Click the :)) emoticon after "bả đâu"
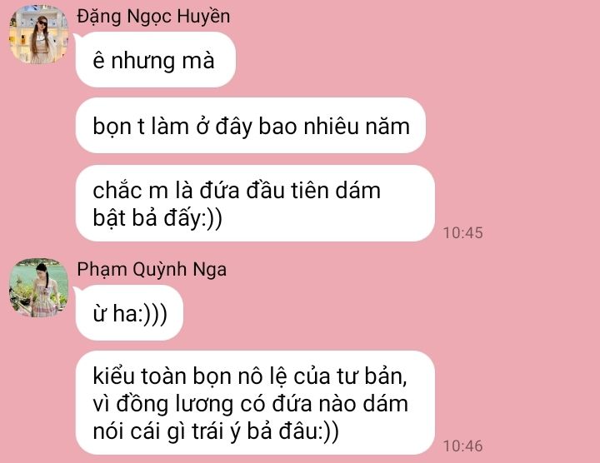Viewport: 600px width, 463px height. 328,432
